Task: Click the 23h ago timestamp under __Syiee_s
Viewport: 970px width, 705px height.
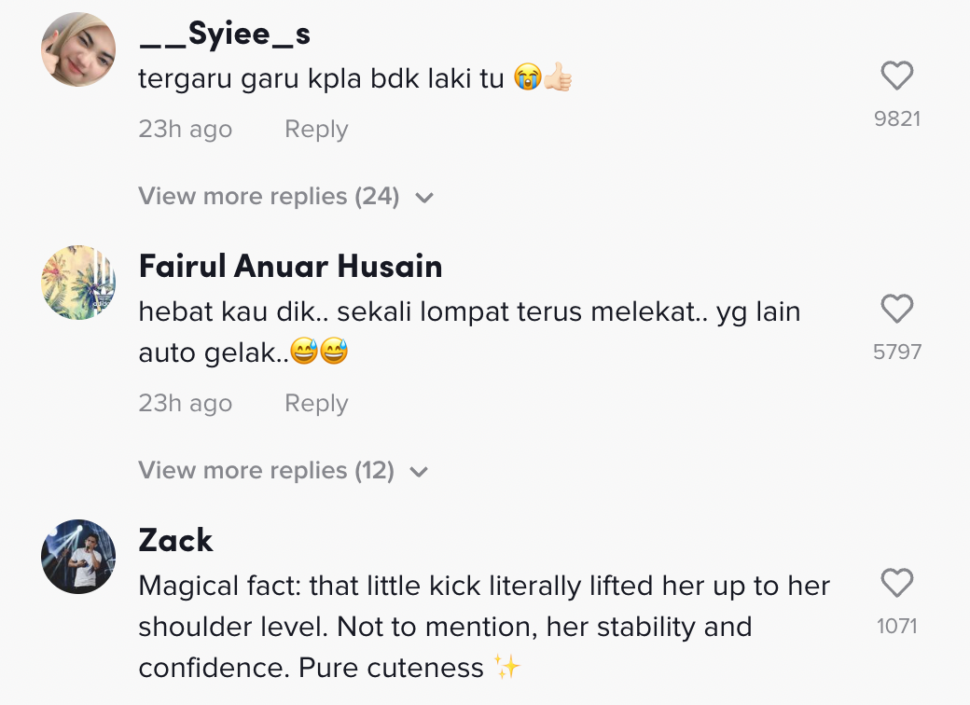Action: (x=185, y=130)
